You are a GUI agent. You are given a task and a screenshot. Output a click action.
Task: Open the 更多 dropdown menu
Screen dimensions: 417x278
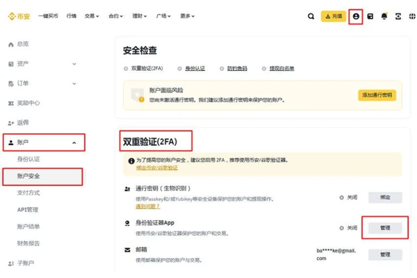[x=187, y=16]
